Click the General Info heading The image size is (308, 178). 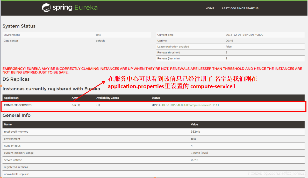pyautogui.click(x=17, y=115)
